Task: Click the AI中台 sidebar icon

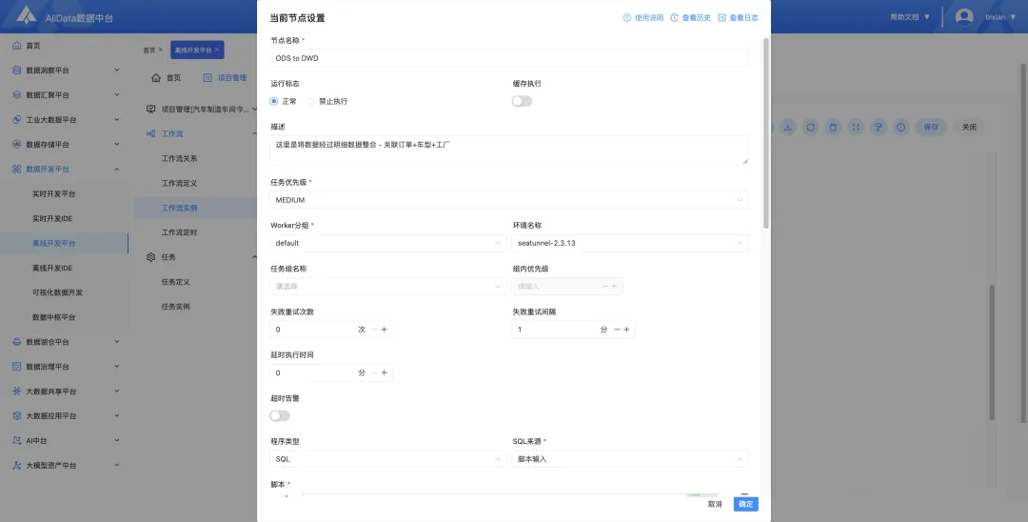Action: click(x=17, y=441)
